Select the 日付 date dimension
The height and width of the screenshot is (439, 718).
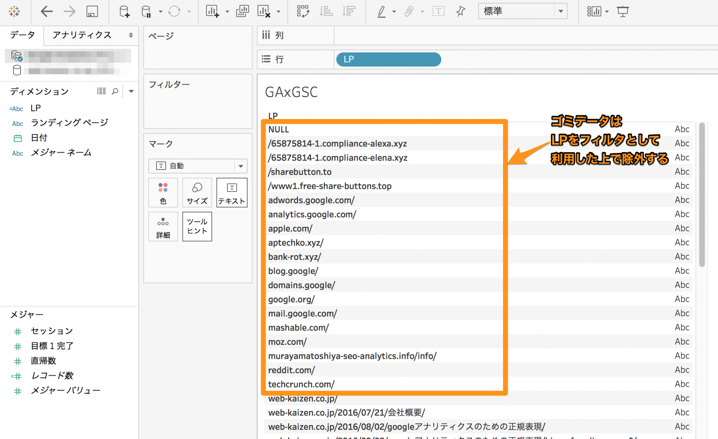tap(39, 138)
